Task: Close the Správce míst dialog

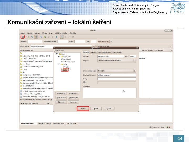Action: tap(137, 48)
